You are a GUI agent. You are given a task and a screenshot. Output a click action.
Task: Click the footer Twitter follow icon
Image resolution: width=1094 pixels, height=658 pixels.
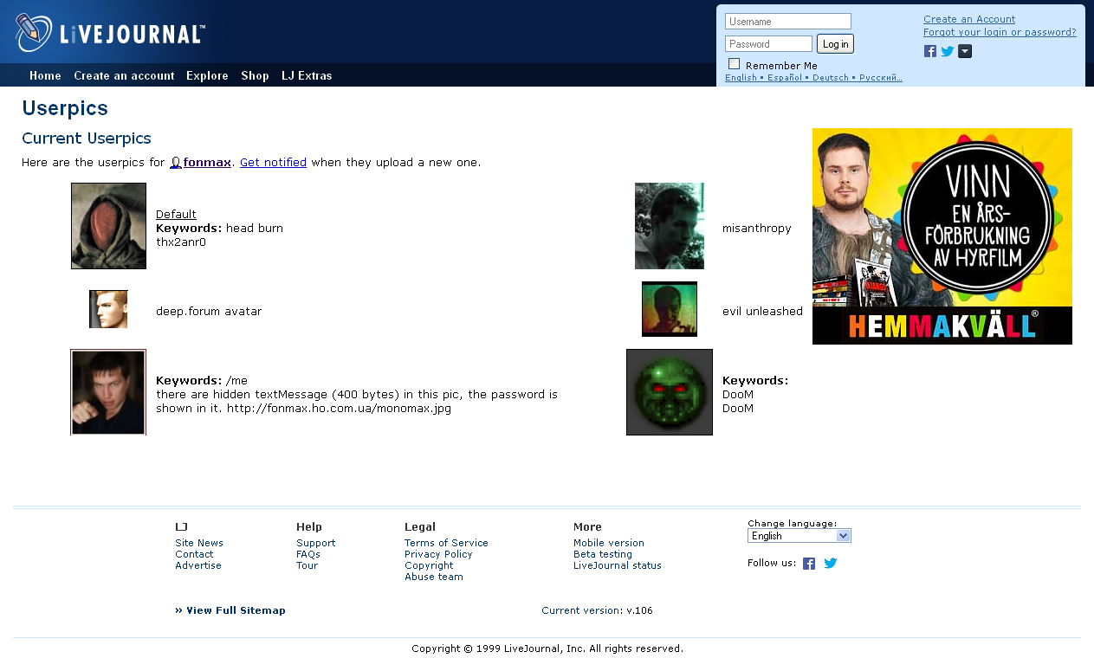click(x=831, y=563)
